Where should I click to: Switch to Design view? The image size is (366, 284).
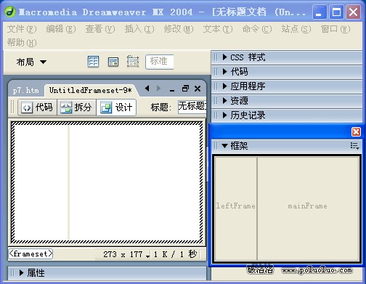click(x=116, y=107)
